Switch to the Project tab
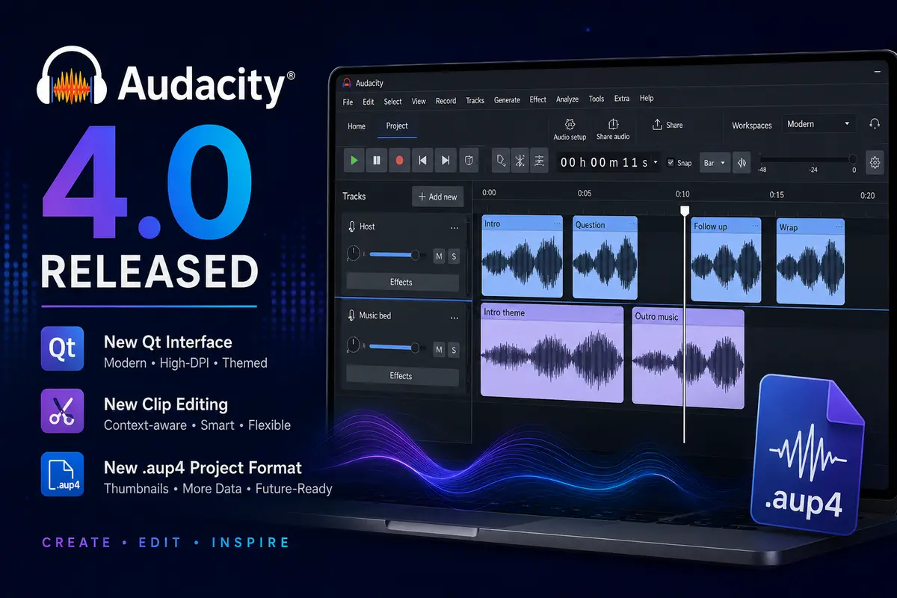 click(397, 126)
